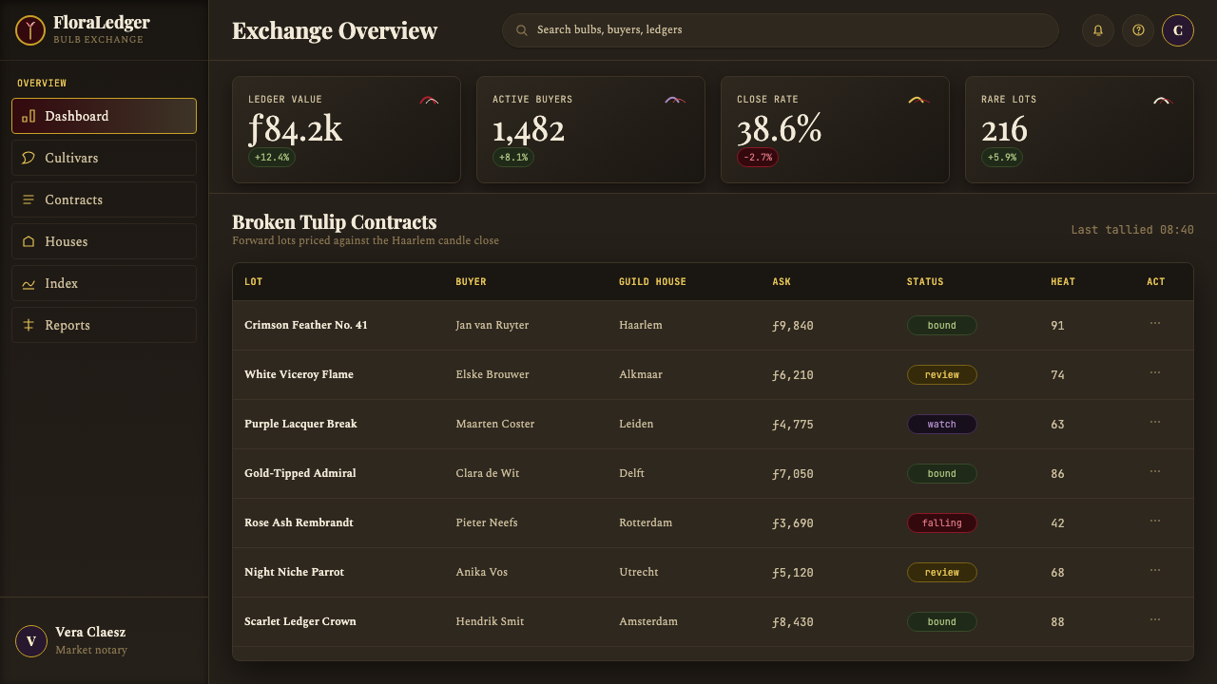Select lot Crimson Feather No. 41
The width and height of the screenshot is (1217, 684).
click(306, 325)
